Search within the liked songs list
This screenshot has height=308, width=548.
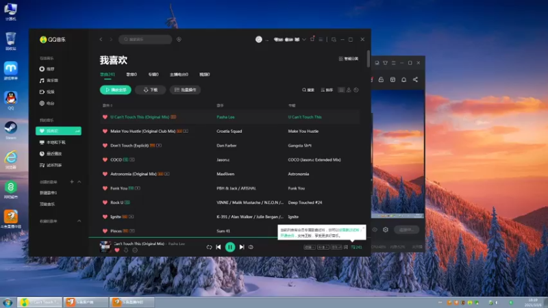click(308, 90)
